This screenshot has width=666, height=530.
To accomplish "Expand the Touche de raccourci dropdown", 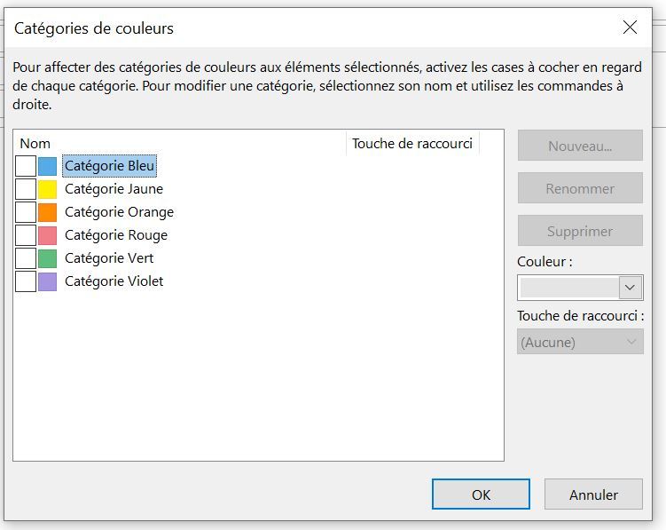I will pos(580,342).
